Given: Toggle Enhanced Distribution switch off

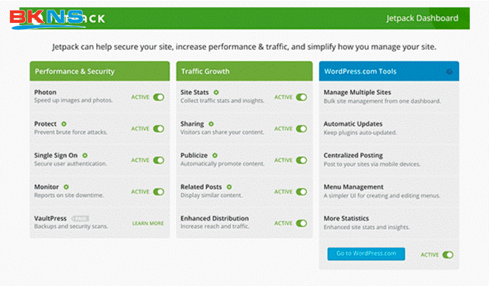Looking at the screenshot, I should 302,223.
